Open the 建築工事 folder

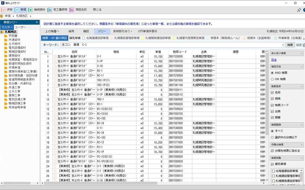click(12, 95)
